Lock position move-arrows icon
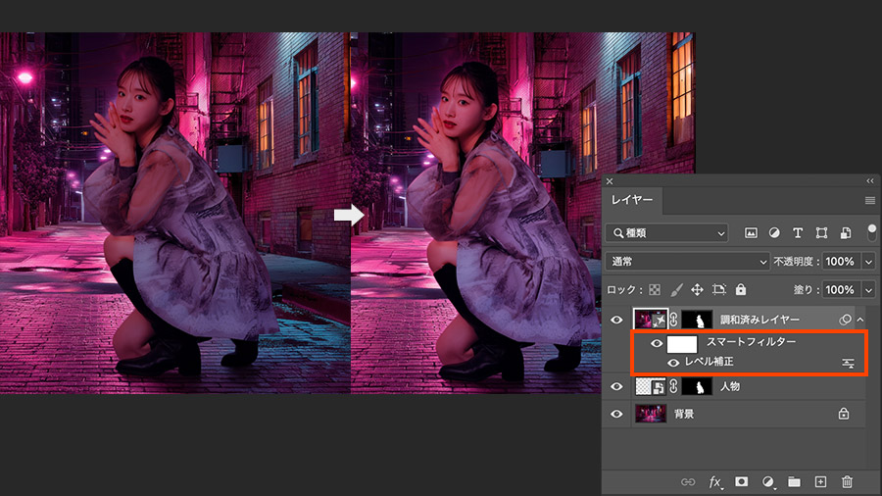The height and width of the screenshot is (496, 882). 697,289
